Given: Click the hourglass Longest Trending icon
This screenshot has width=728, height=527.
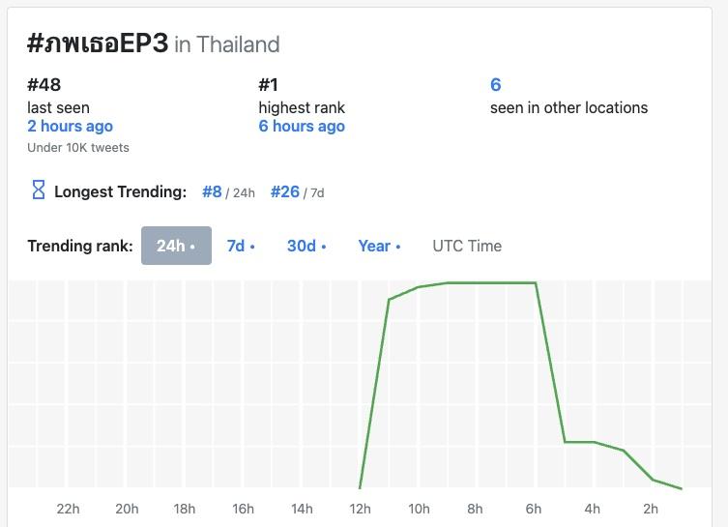Looking at the screenshot, I should point(39,190).
